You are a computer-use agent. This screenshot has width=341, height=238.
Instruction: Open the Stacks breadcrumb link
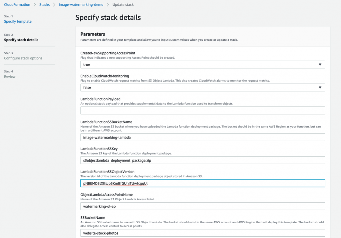pyautogui.click(x=44, y=4)
